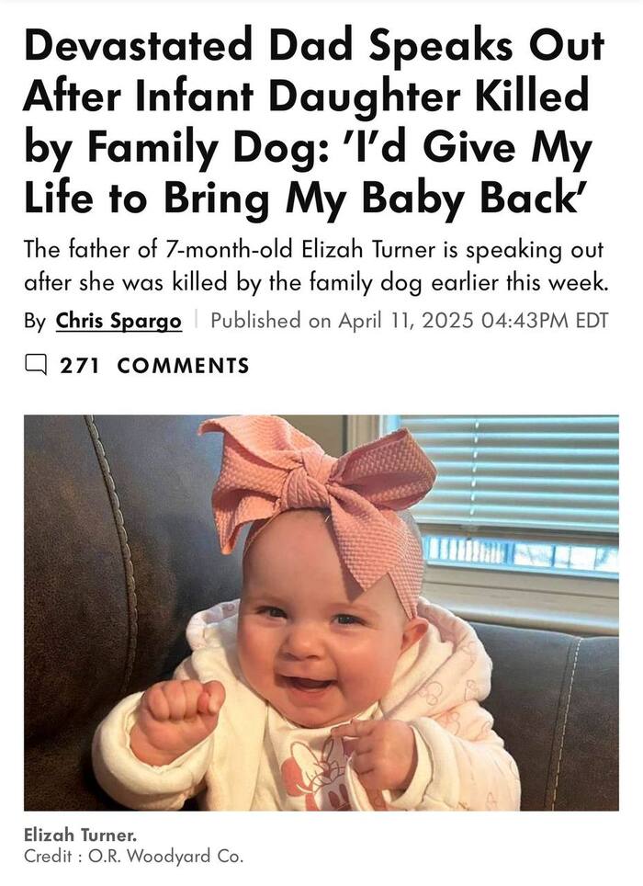
Task: Click the comment speech bubble icon
Action: (35, 366)
